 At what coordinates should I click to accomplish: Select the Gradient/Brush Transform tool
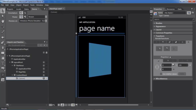pyautogui.click(x=3, y=42)
